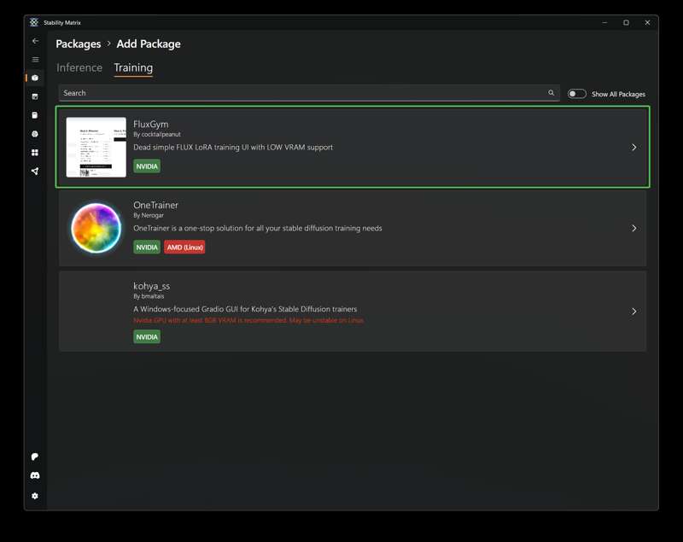Viewport: 683px width, 542px height.
Task: Open the hamburger navigation menu
Action: pos(35,60)
